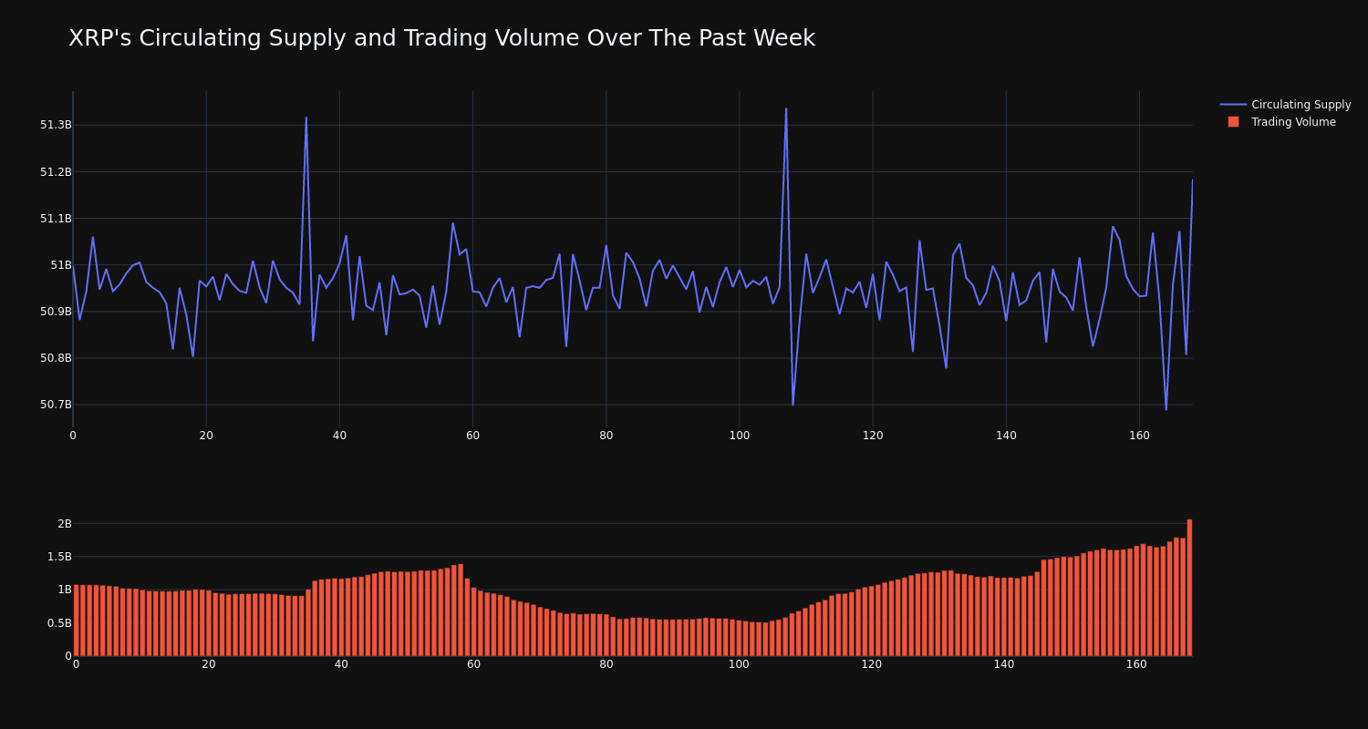Screen dimensions: 1368x729
Task: Click the supply spike peak near x=35
Action: coord(306,118)
